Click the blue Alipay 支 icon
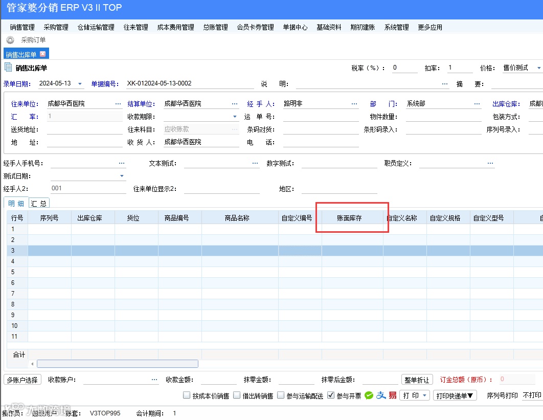Image resolution: width=543 pixels, height=420 pixels. point(381,395)
